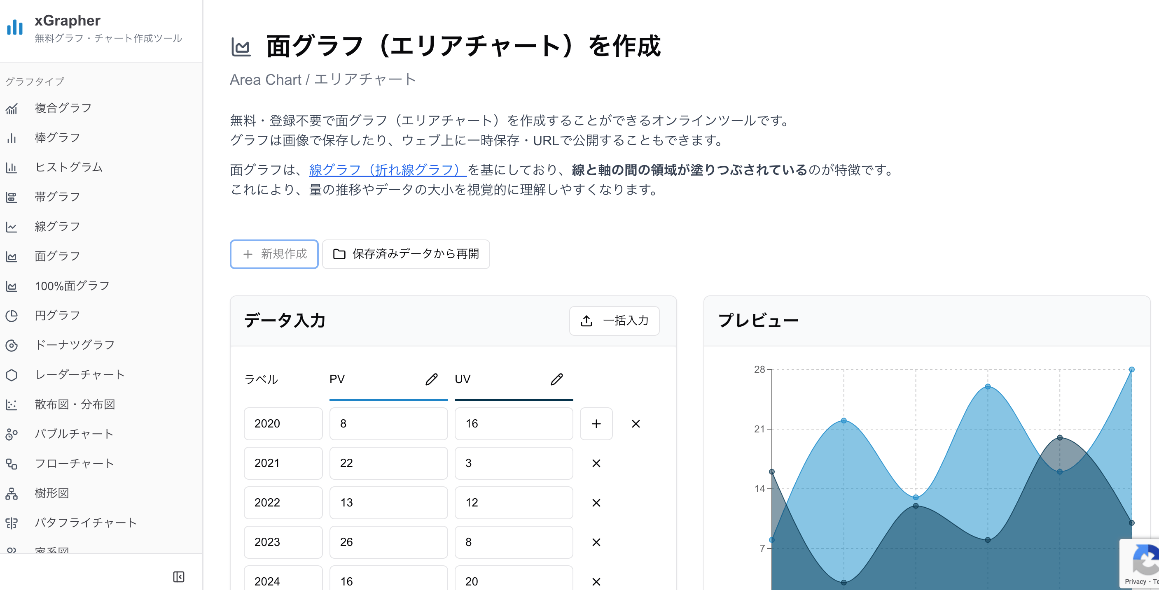Viewport: 1159px width, 590px height.
Task: Delete the 2022 data row with X
Action: coord(596,503)
